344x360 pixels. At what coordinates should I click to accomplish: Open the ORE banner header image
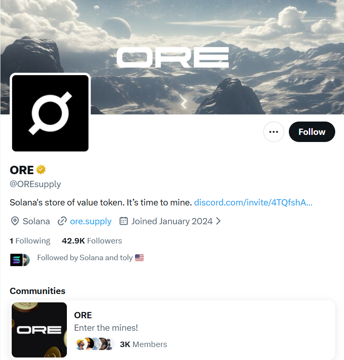coord(172,57)
